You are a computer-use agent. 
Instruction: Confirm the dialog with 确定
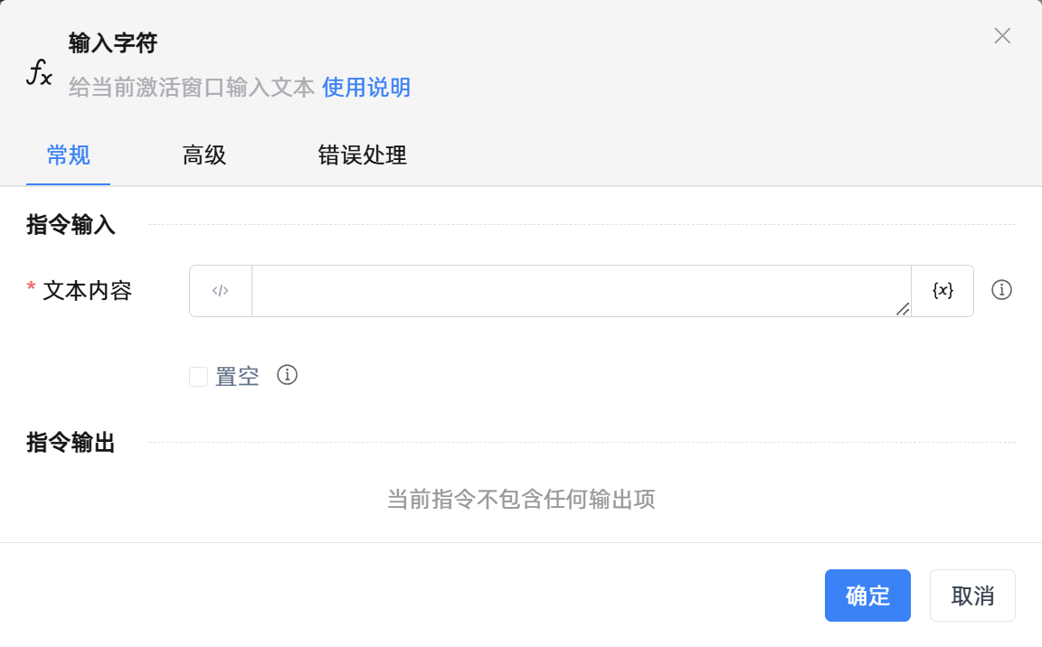867,595
